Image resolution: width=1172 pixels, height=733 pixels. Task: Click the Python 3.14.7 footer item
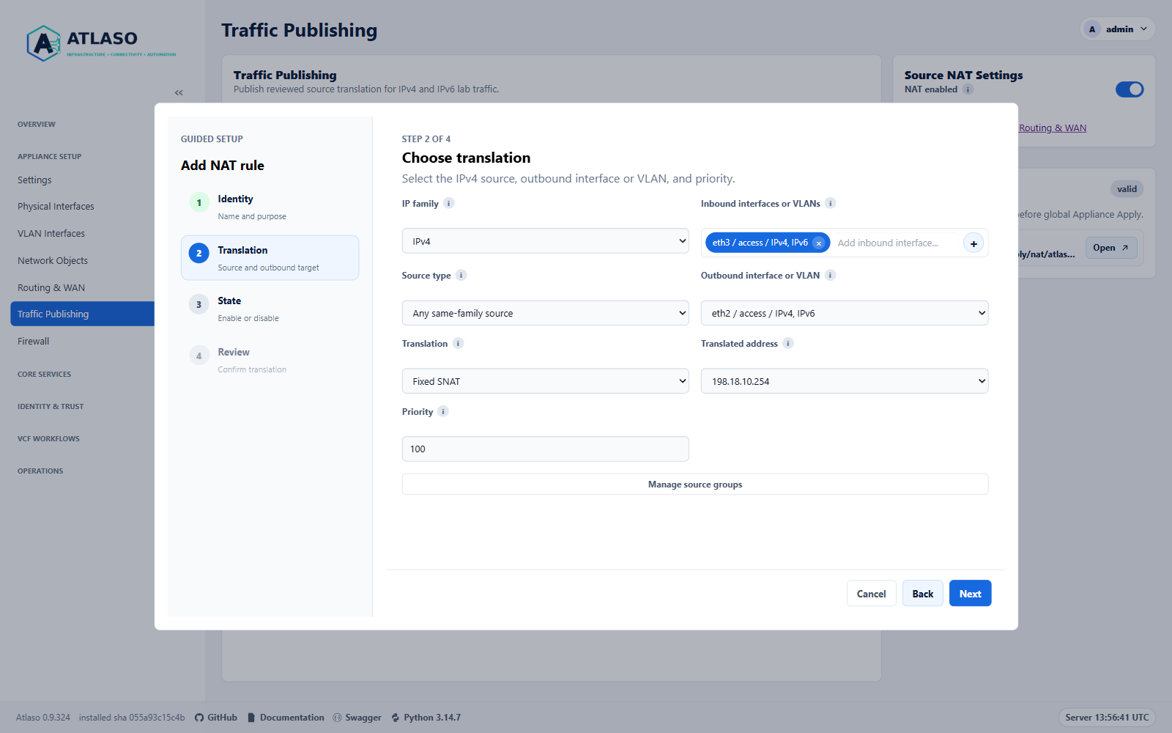click(x=426, y=718)
